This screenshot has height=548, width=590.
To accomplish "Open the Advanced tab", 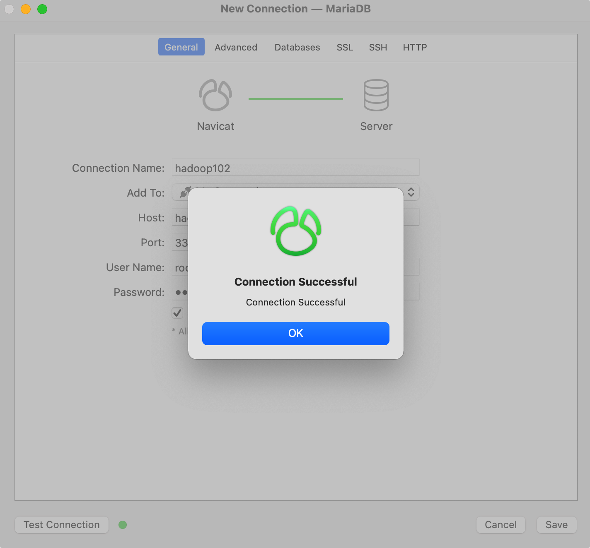I will pyautogui.click(x=236, y=47).
